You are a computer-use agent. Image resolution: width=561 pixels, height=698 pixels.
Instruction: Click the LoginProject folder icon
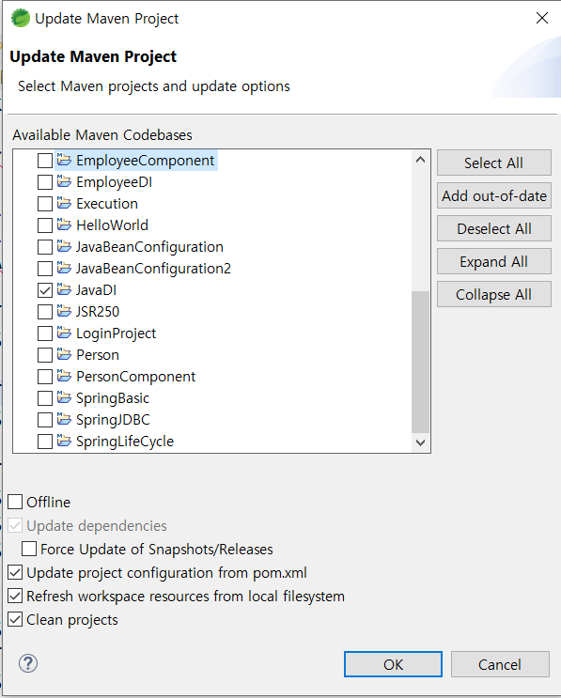(64, 333)
